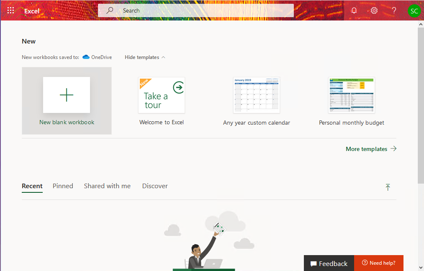This screenshot has width=424, height=271.
Task: Collapse templates with Hide templates chevron
Action: (163, 57)
